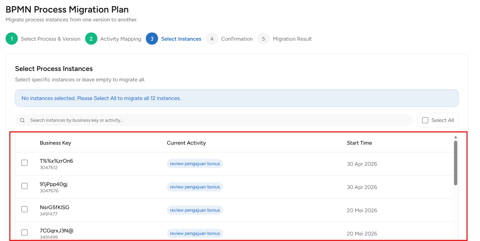Click the Select Process Instances heading
The width and height of the screenshot is (480, 241).
54,69
